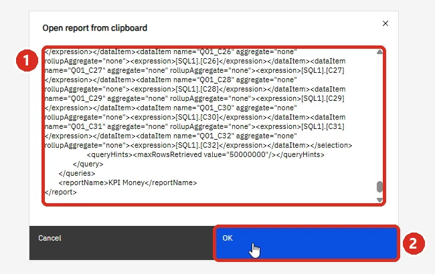Confirm with the blue OK button
Screen dimensions: 435x274
click(307, 243)
